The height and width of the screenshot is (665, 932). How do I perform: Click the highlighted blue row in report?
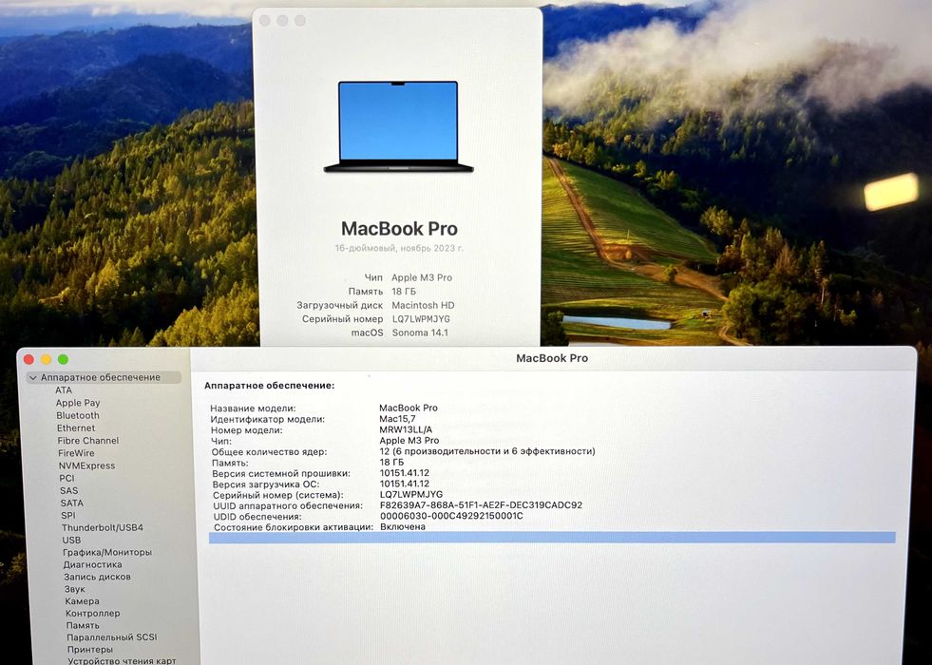point(552,538)
